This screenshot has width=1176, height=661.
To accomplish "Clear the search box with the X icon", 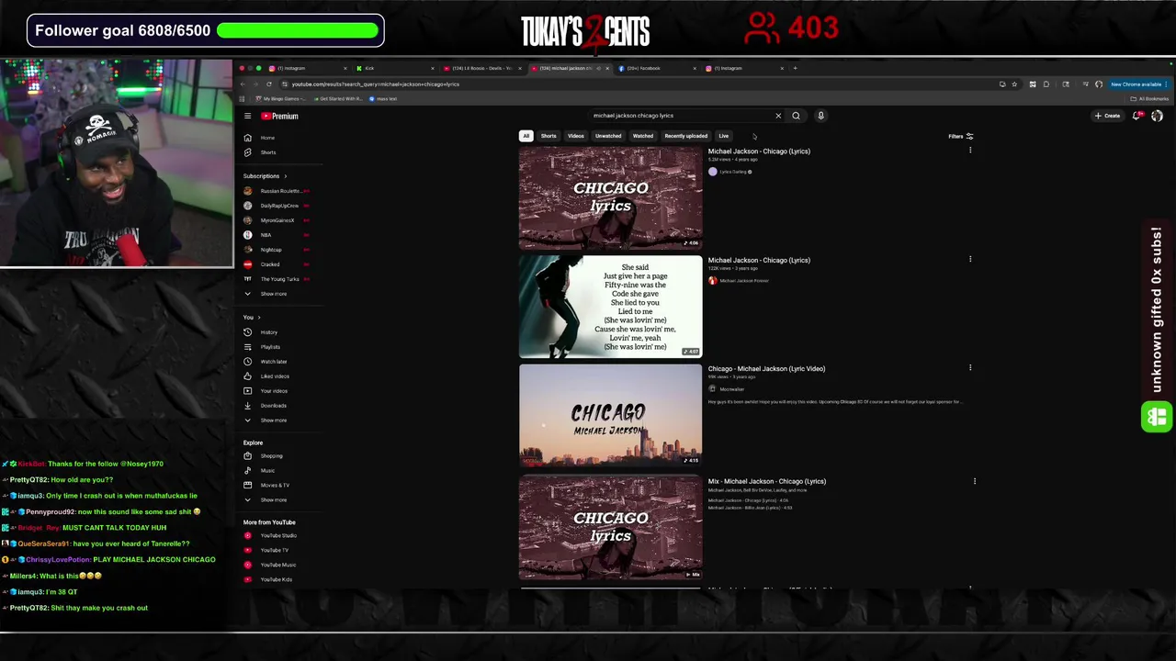I will click(x=778, y=116).
